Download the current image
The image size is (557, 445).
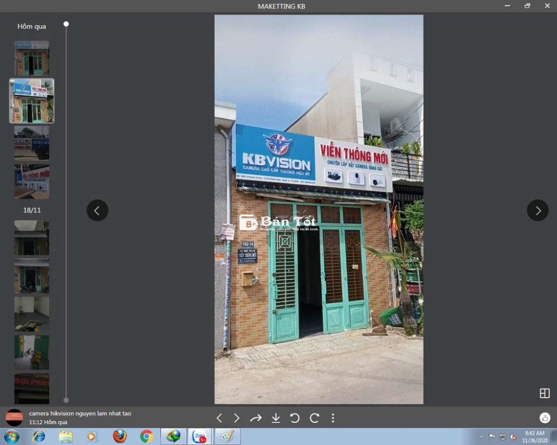[x=276, y=418]
